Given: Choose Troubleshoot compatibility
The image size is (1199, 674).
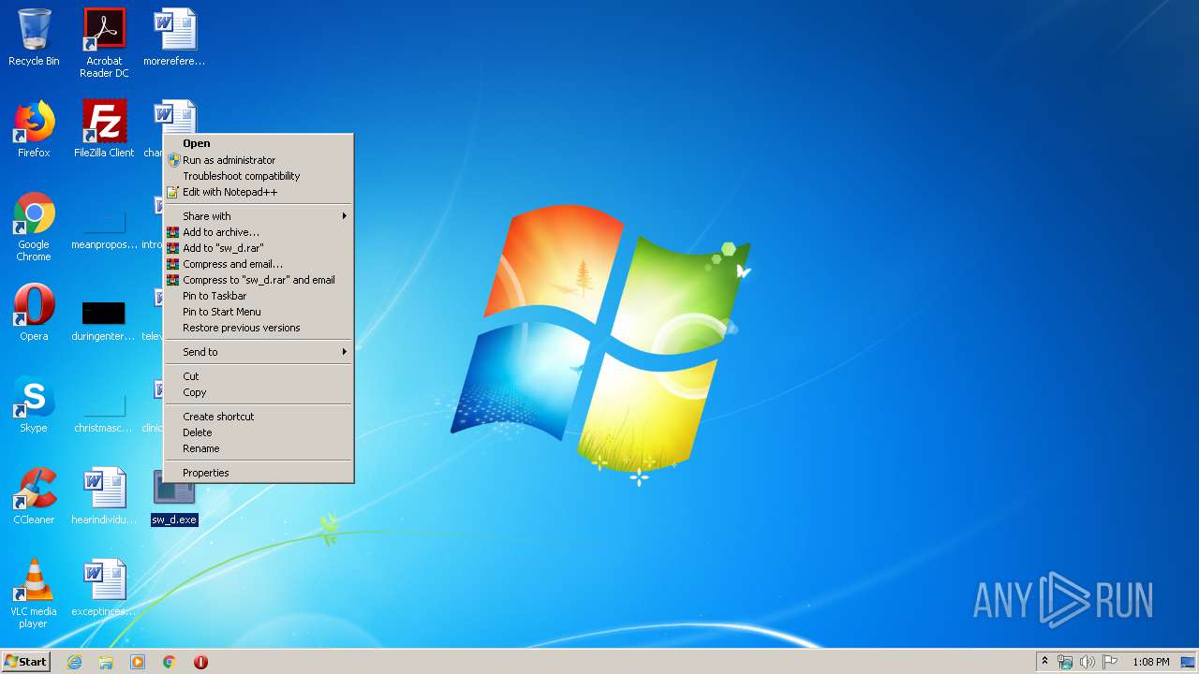Looking at the screenshot, I should [259, 176].
